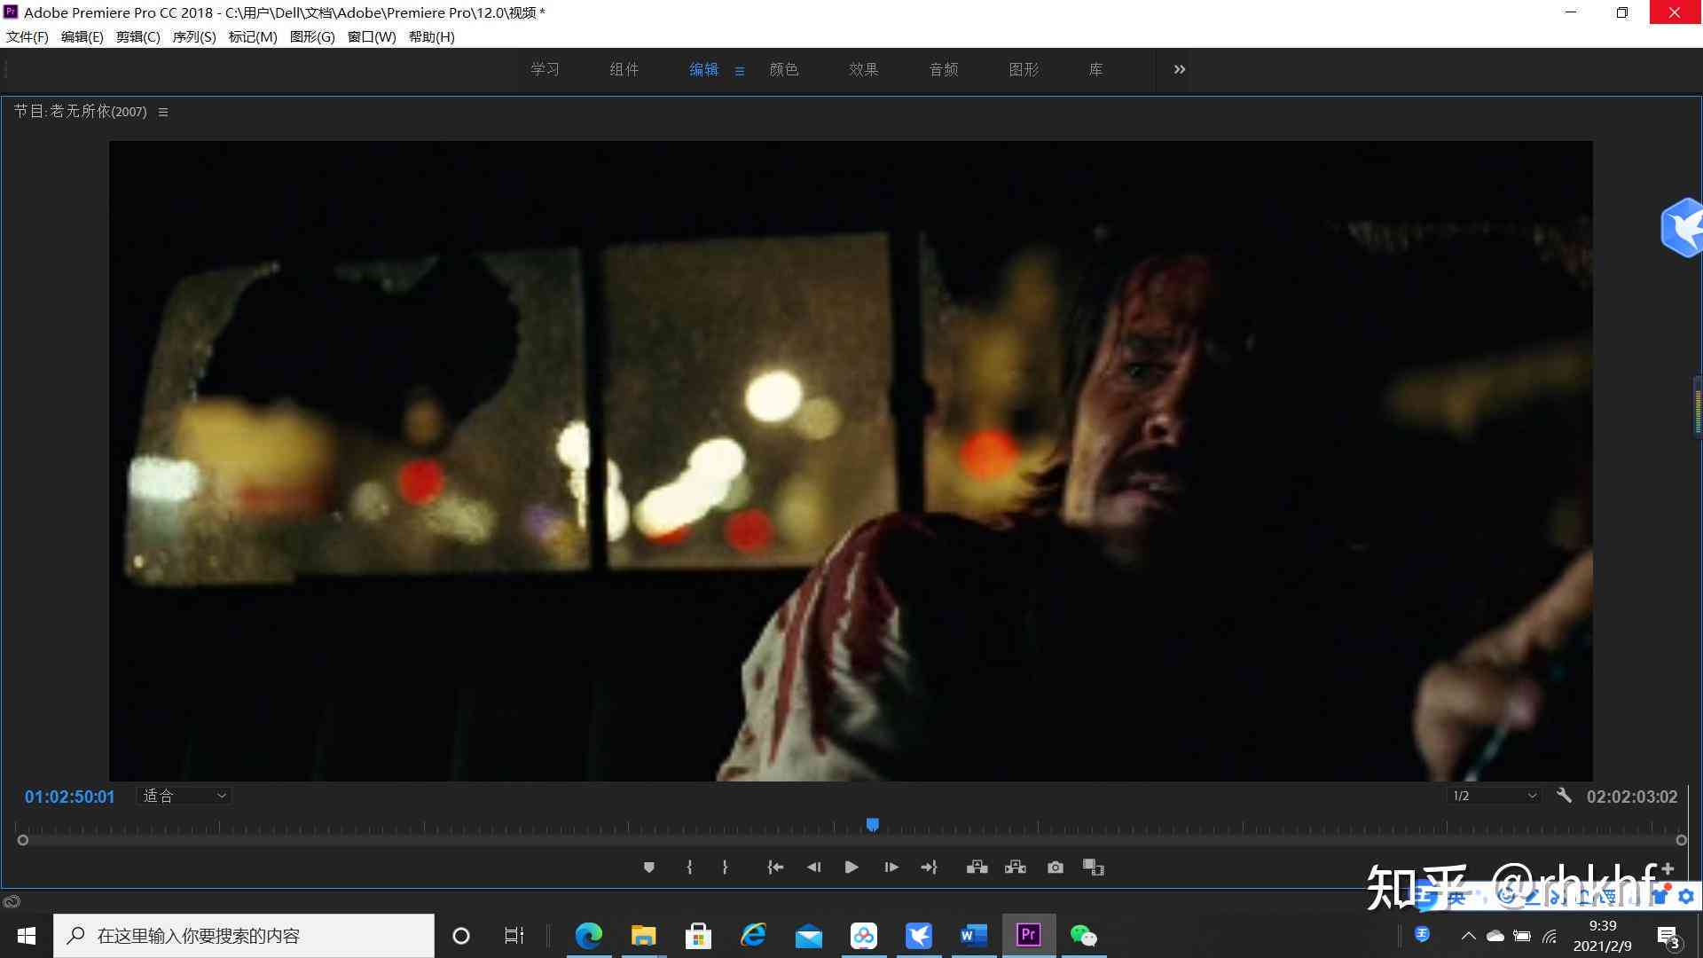
Task: Open Microsoft Edge from taskbar
Action: tap(589, 936)
